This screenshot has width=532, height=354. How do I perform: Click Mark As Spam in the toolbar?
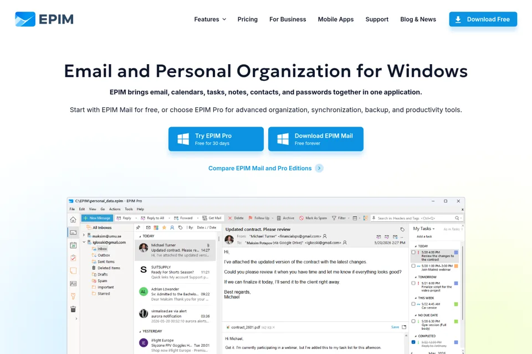point(313,218)
